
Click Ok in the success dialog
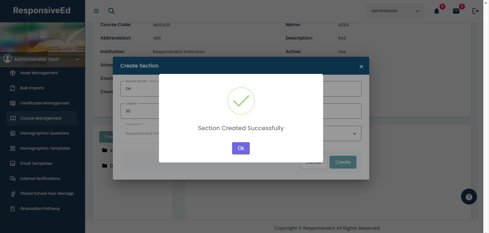pos(241,148)
